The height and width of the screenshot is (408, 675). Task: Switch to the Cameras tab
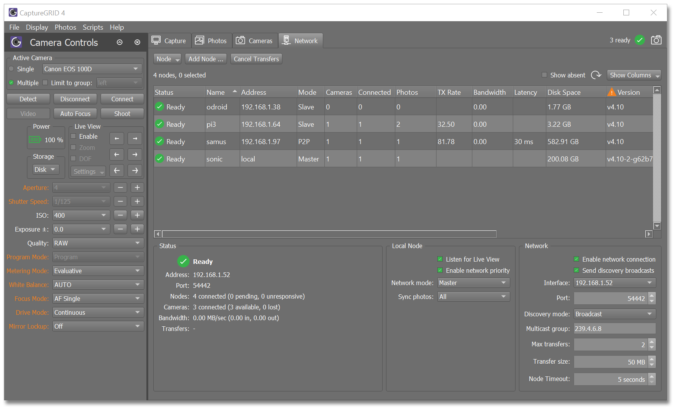pyautogui.click(x=255, y=41)
